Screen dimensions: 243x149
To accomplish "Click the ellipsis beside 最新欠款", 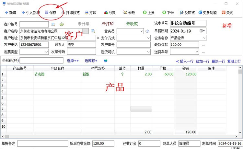I will click(203, 45).
